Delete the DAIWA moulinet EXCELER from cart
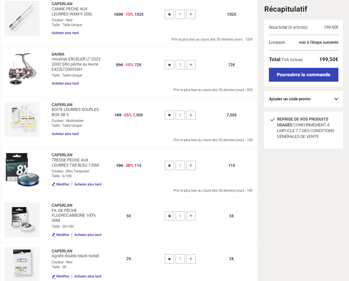 169,65
